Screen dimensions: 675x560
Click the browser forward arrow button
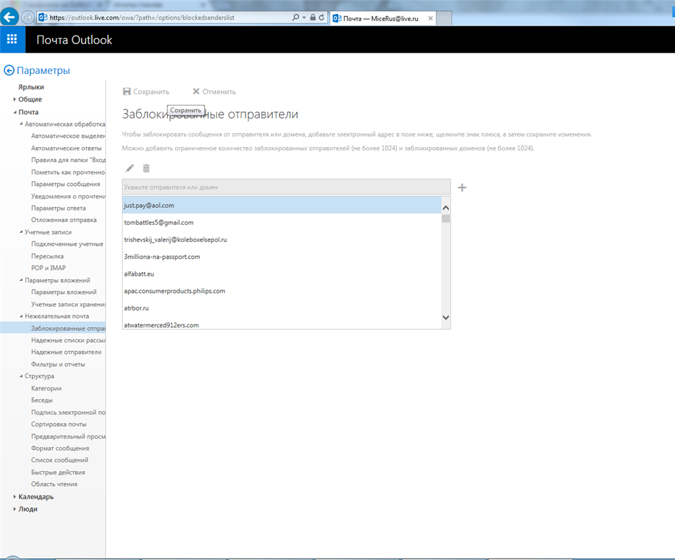click(28, 17)
